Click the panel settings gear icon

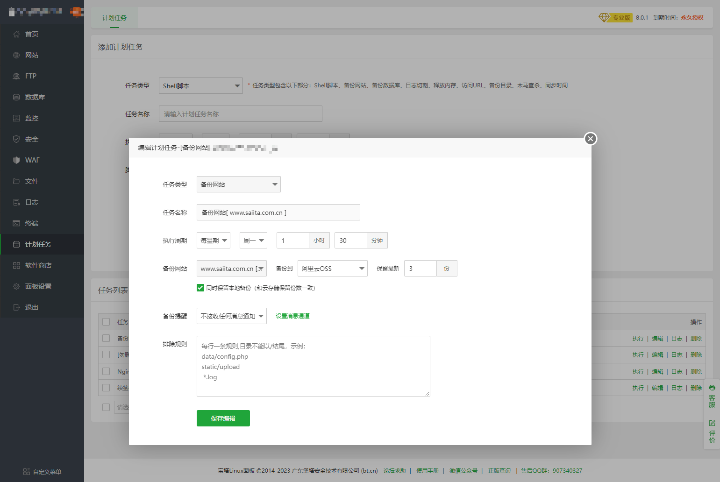click(x=16, y=286)
